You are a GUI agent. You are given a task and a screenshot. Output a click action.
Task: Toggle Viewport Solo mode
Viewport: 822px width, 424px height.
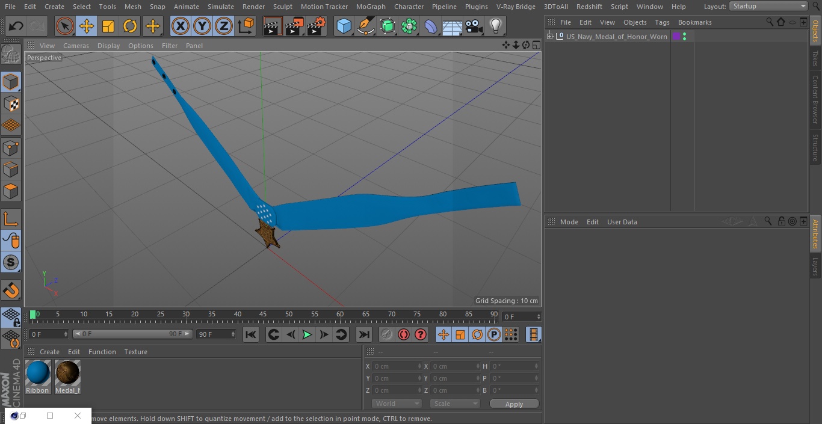(x=11, y=262)
